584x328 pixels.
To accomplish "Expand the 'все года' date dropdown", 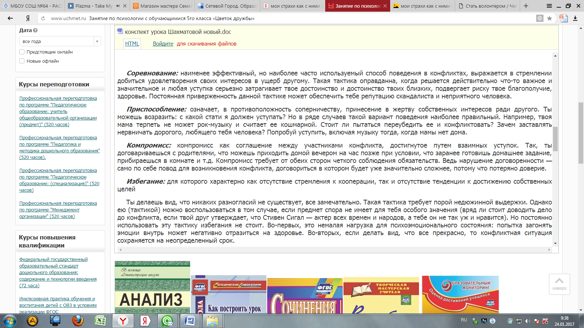I will pyautogui.click(x=97, y=42).
